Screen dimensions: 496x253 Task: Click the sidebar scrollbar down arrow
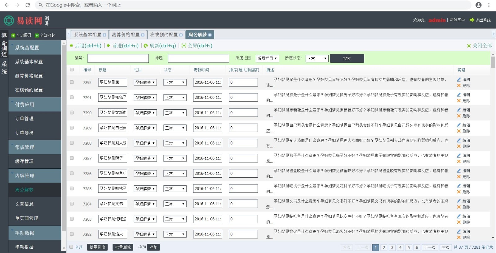coord(64,248)
